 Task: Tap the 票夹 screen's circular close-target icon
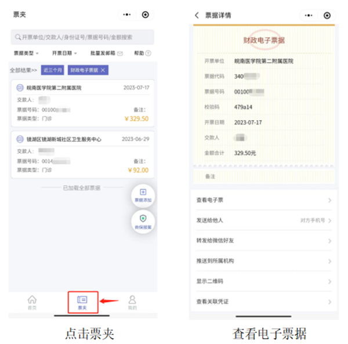pos(146,15)
